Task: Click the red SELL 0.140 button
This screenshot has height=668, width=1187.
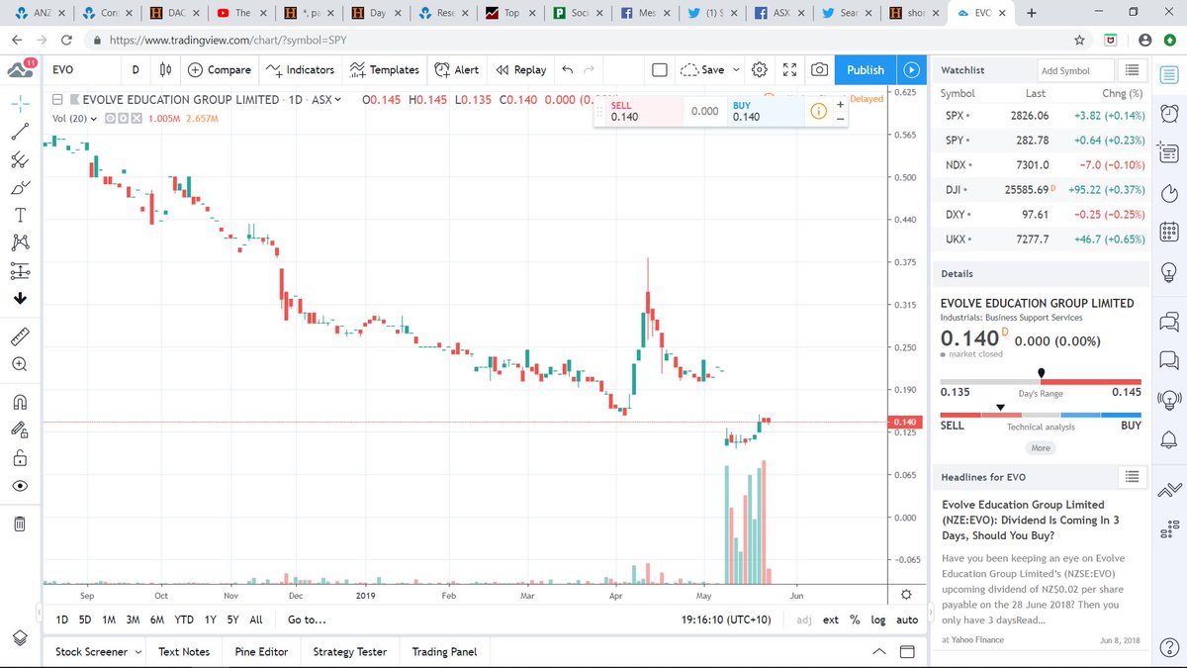Action: click(643, 111)
